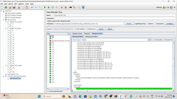Open Windows Start menu
This screenshot has height=99, width=177.
39,96
